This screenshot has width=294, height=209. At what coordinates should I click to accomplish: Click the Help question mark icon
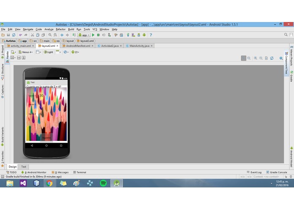(151, 35)
